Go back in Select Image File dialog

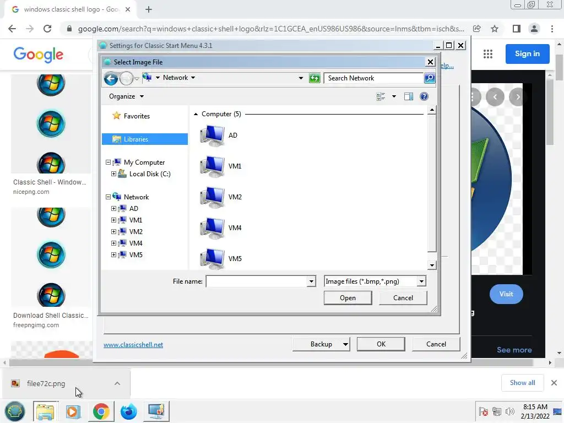111,78
